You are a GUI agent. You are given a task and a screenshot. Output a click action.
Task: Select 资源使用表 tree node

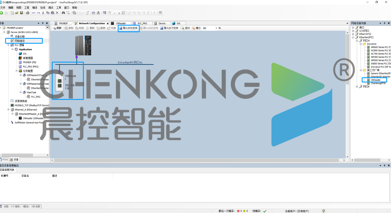click(21, 101)
